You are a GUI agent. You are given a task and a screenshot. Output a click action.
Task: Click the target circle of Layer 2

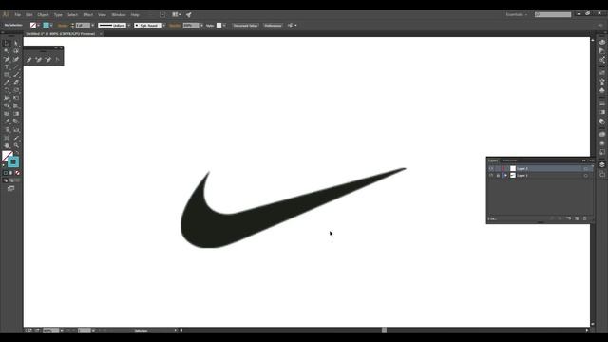coord(586,169)
